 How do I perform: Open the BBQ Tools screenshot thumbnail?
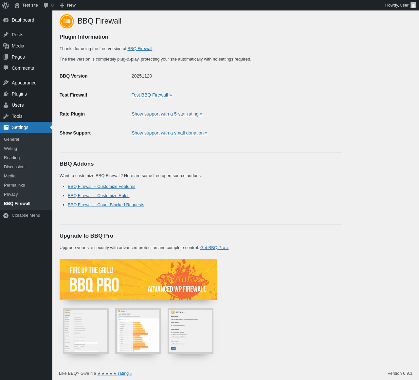[191, 331]
